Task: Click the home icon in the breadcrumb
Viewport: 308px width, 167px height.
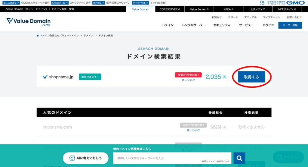Action: [x=38, y=36]
